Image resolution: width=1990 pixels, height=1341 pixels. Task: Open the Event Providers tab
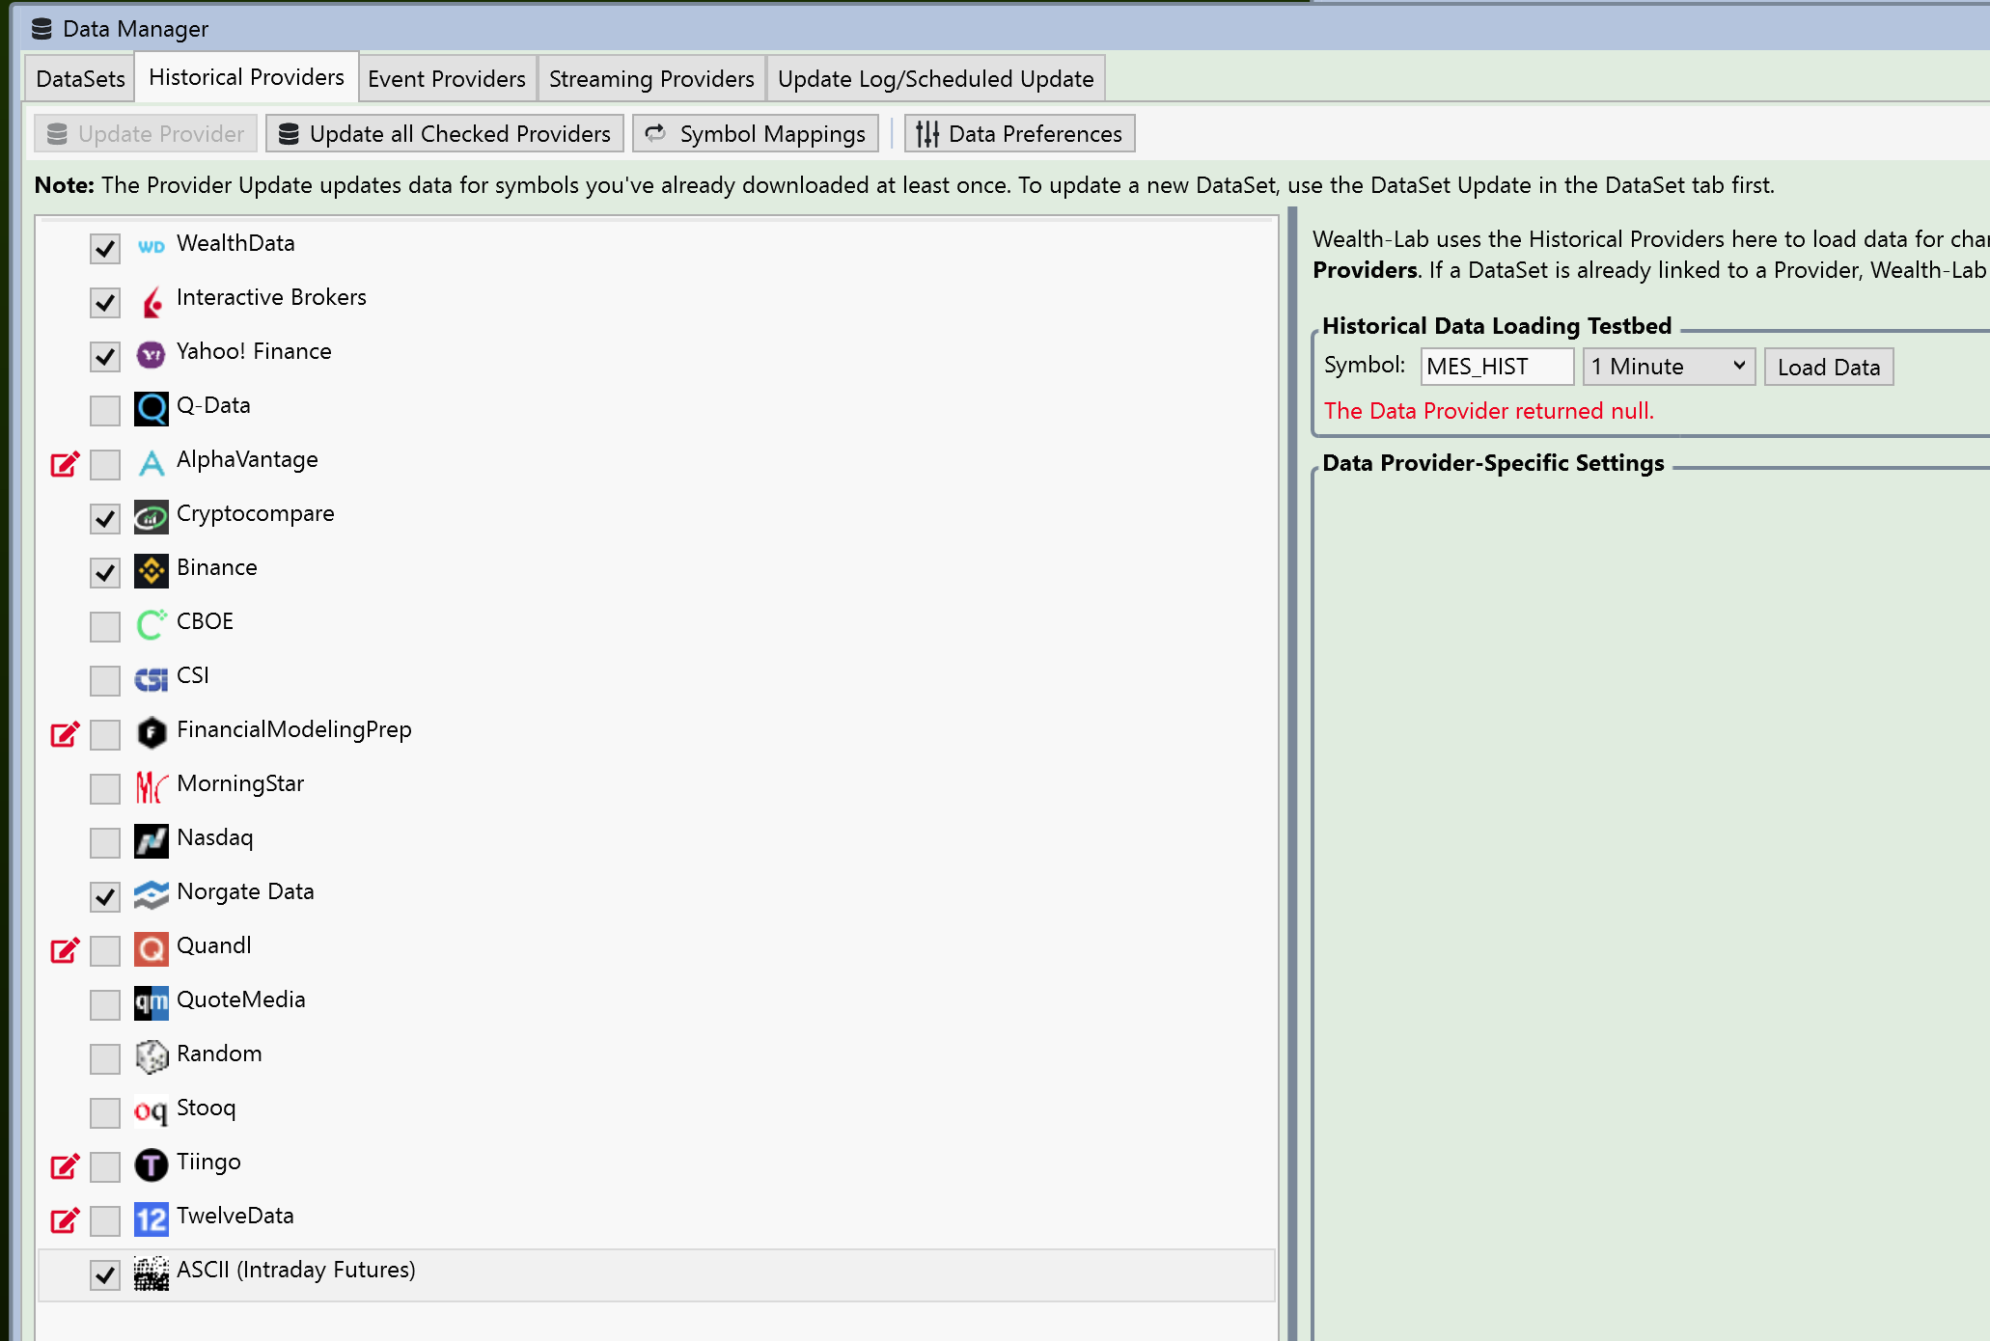[x=447, y=78]
